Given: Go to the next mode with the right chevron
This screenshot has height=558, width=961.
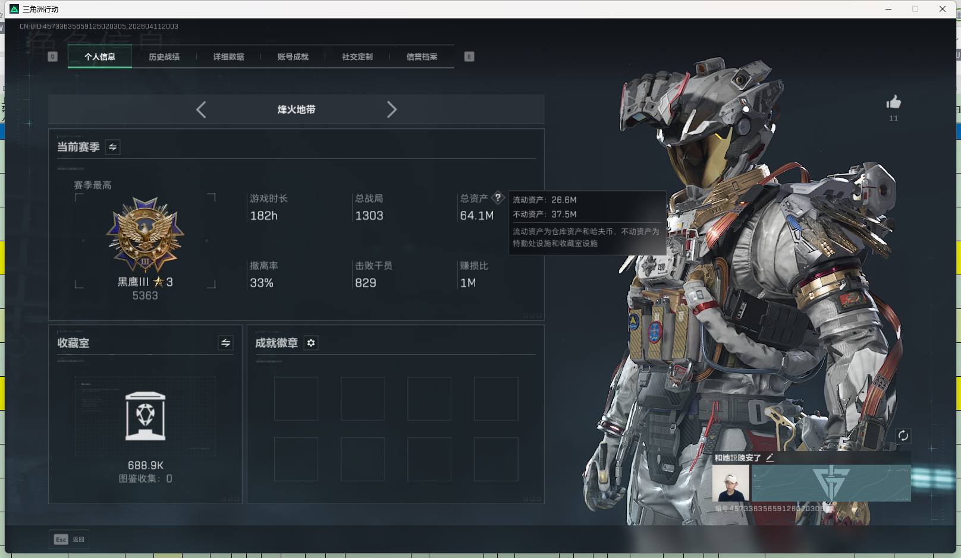Looking at the screenshot, I should point(391,109).
